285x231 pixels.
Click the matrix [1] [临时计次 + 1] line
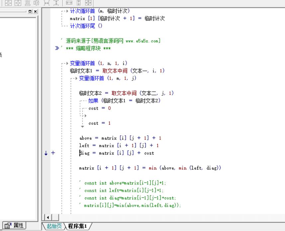coord(117,19)
